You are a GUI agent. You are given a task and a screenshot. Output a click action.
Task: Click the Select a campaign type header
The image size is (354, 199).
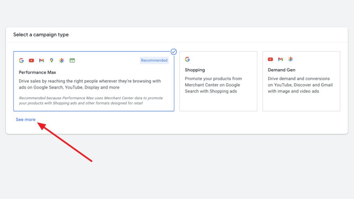(x=41, y=35)
